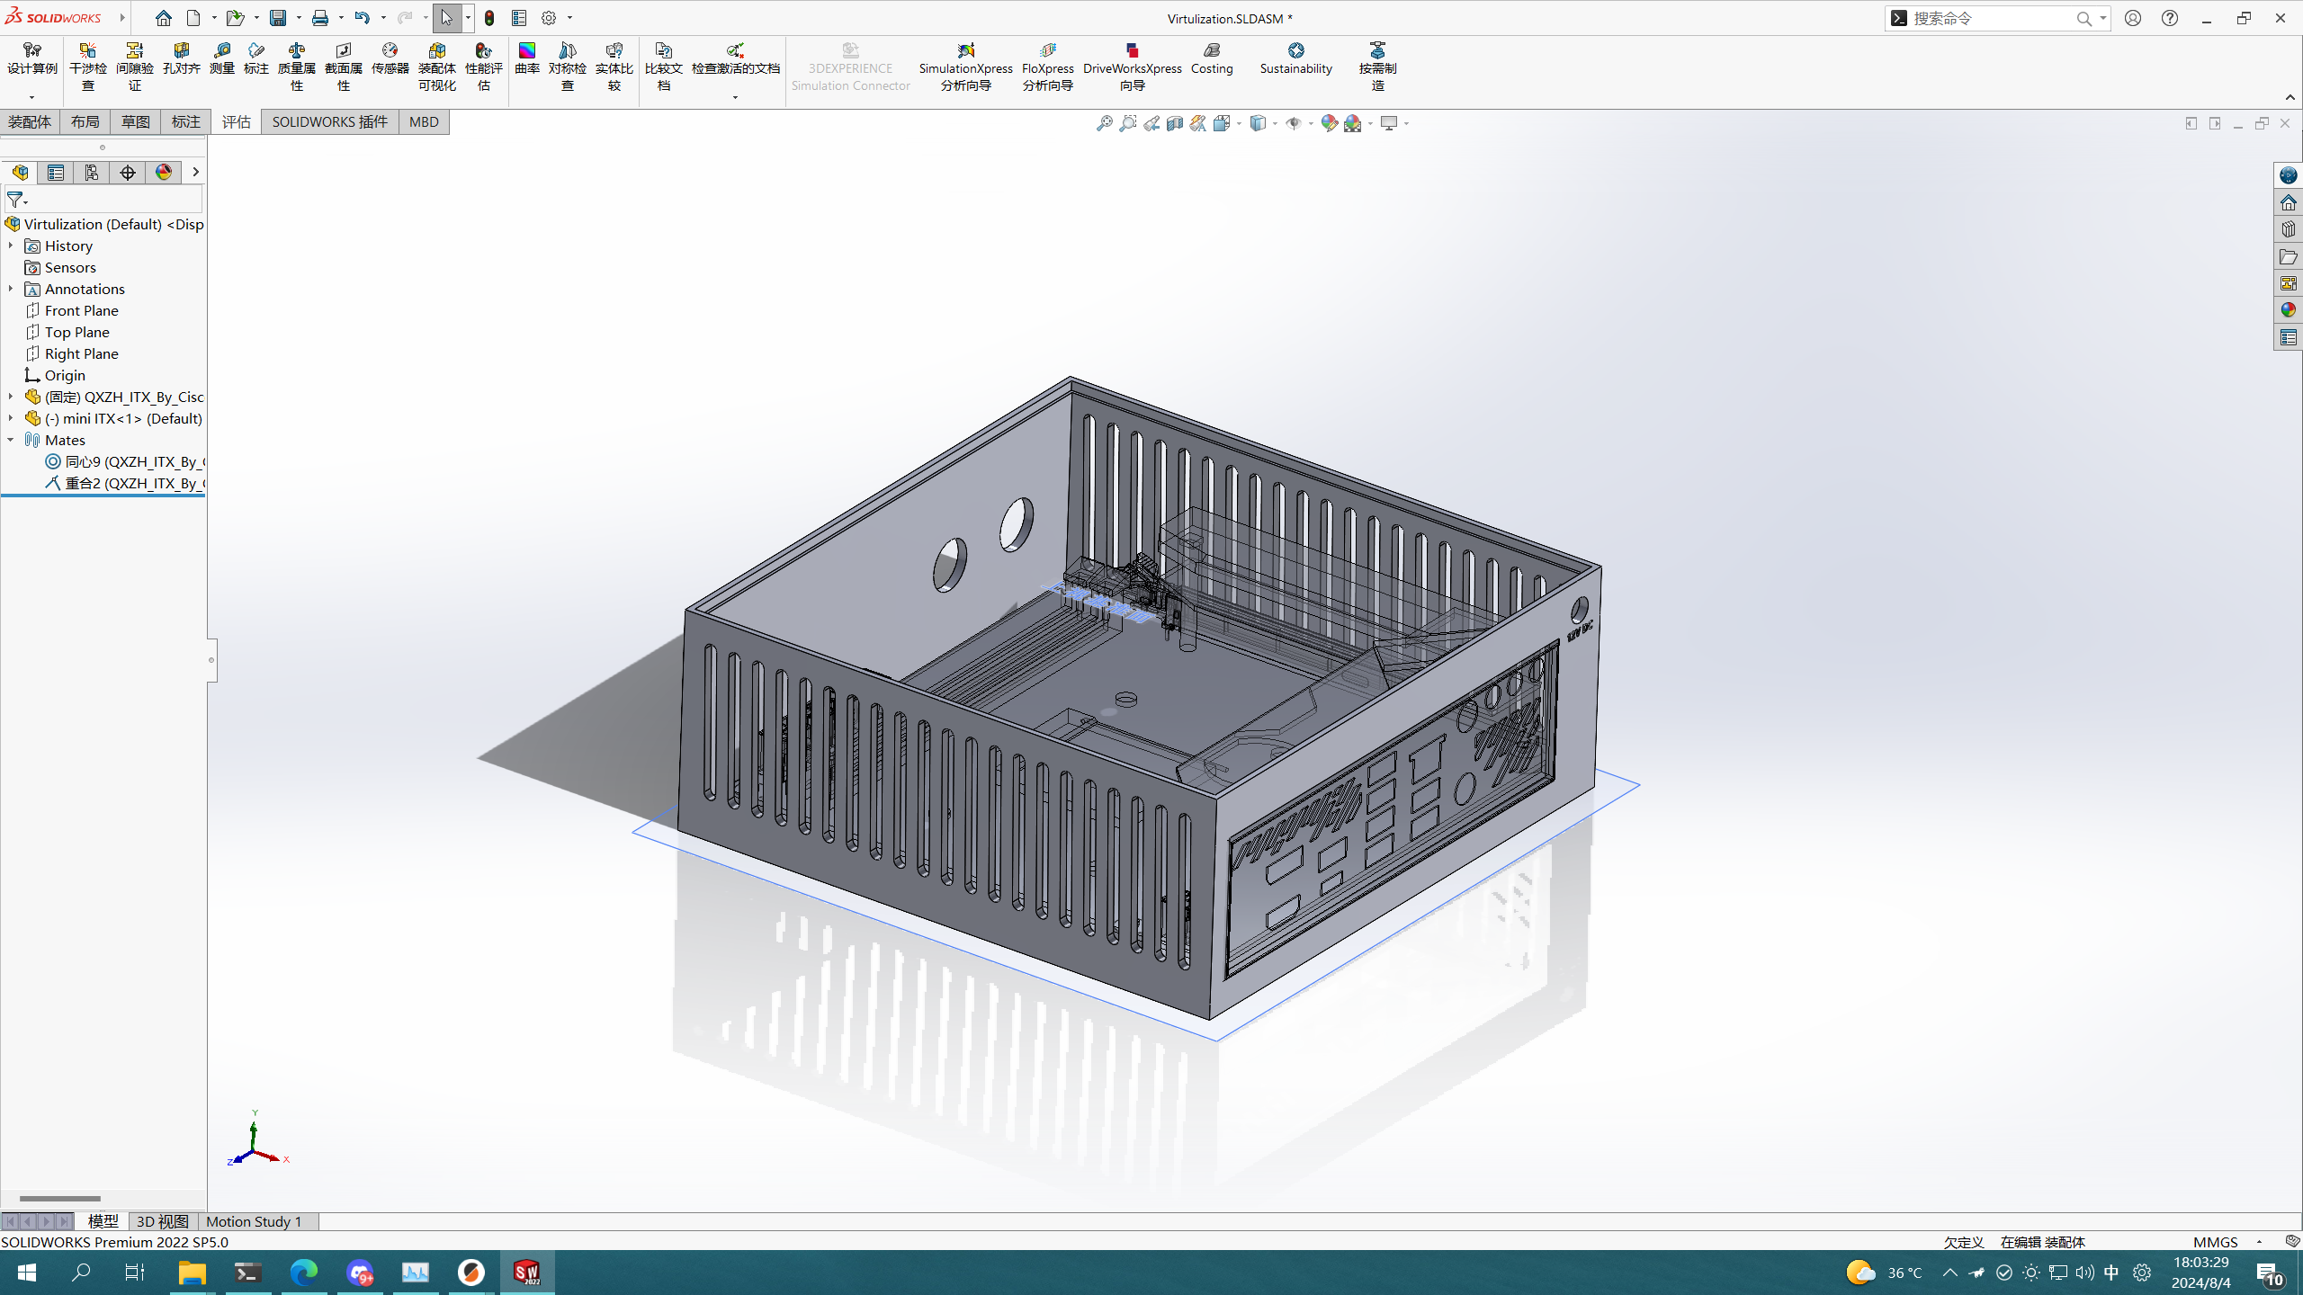Open the Motion Study 1 tab
Viewport: 2303px width, 1295px height.
254,1221
